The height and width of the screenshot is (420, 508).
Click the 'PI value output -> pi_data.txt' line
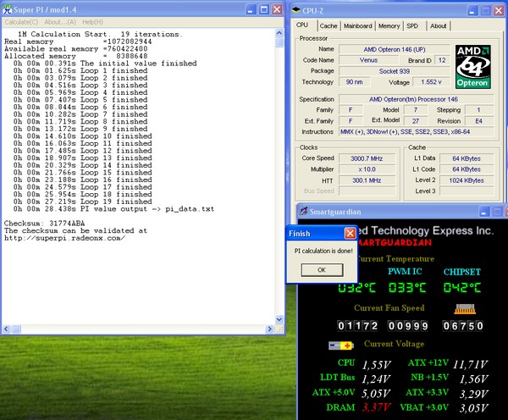(x=113, y=208)
